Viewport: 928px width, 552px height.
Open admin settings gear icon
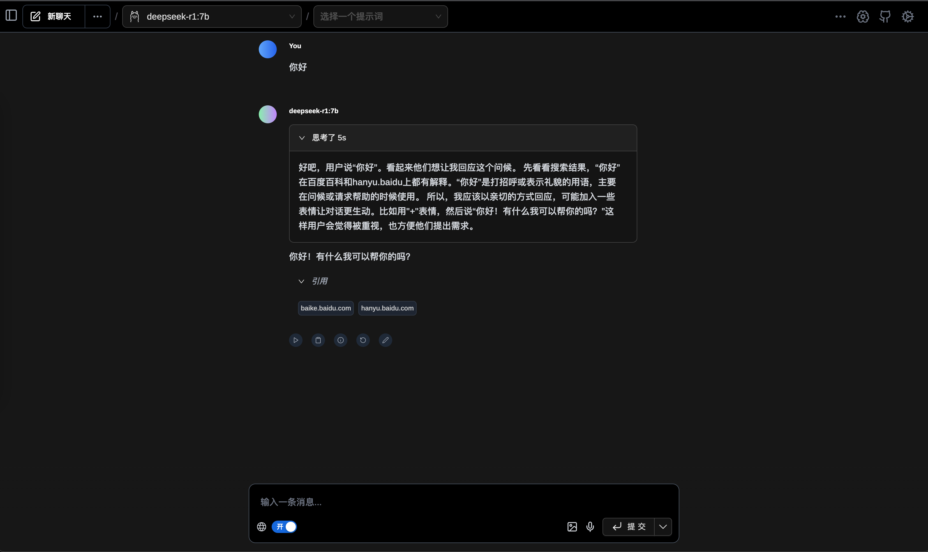908,16
